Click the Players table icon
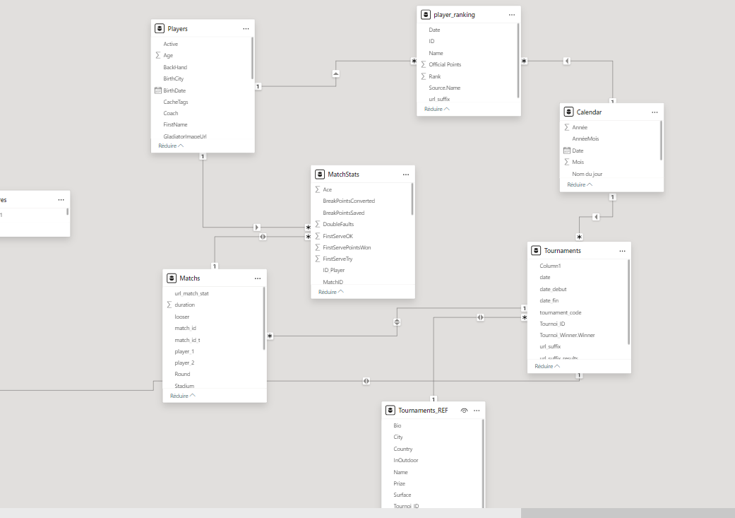The width and height of the screenshot is (735, 518). 160,29
